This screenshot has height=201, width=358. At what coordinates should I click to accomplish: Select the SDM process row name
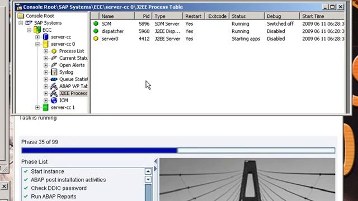click(106, 23)
